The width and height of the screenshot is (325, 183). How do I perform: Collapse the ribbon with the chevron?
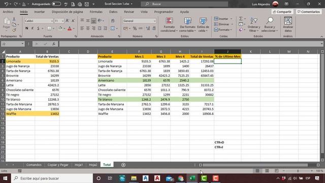tap(321, 37)
